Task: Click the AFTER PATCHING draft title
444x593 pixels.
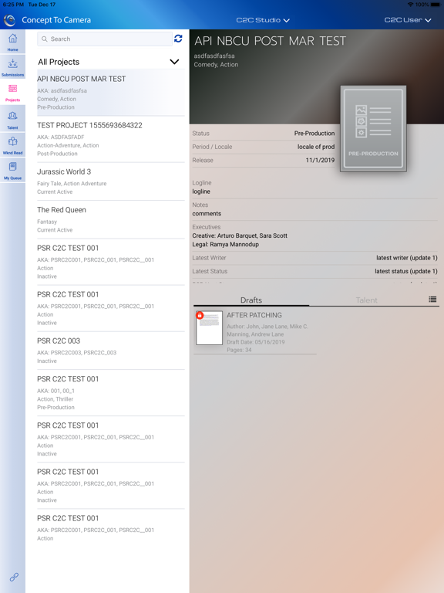Action: coord(254,315)
